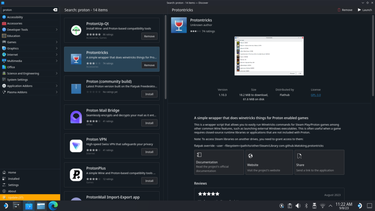Click the five-star review rating
375x211 pixels.
(209, 194)
